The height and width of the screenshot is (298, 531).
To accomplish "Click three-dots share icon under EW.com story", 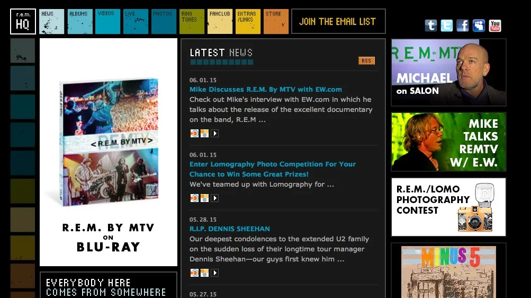I will [x=204, y=133].
